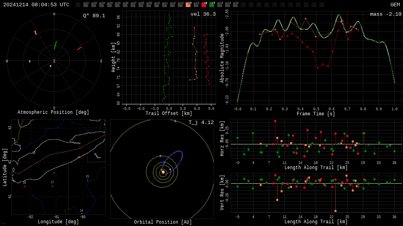This screenshot has height=226, width=403.
Task: Click the T_j 4.12 value
Action: 201,122
